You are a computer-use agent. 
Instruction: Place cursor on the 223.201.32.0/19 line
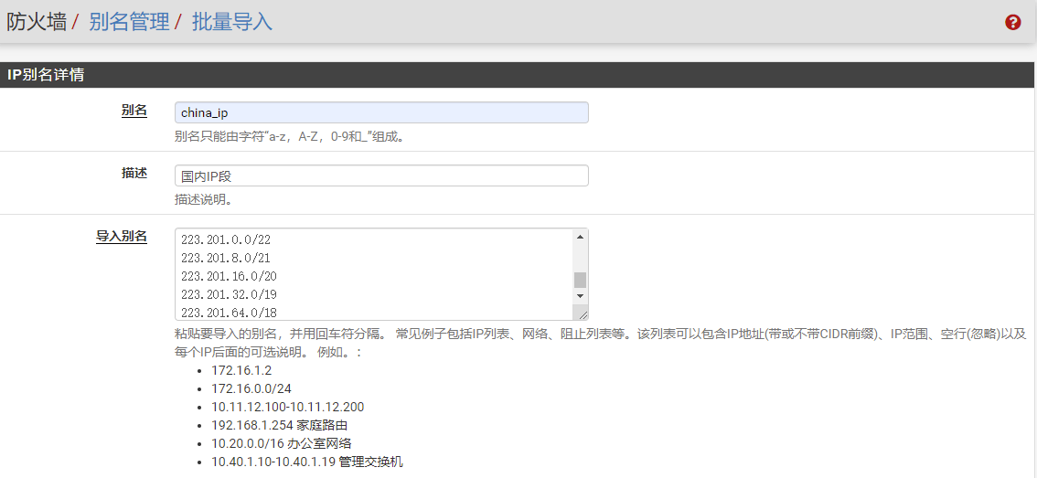point(229,294)
